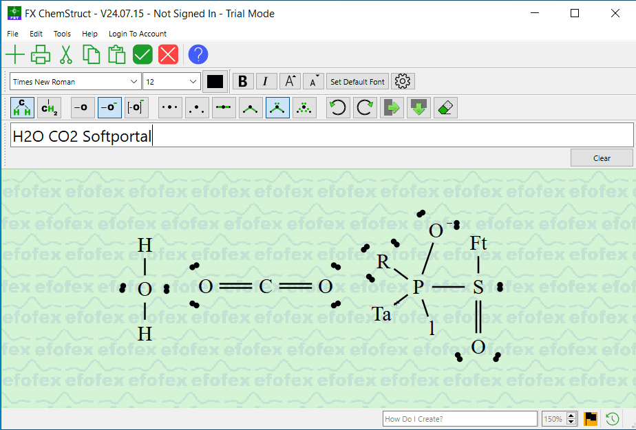
Task: Click the 150% zoom value field
Action: point(554,419)
